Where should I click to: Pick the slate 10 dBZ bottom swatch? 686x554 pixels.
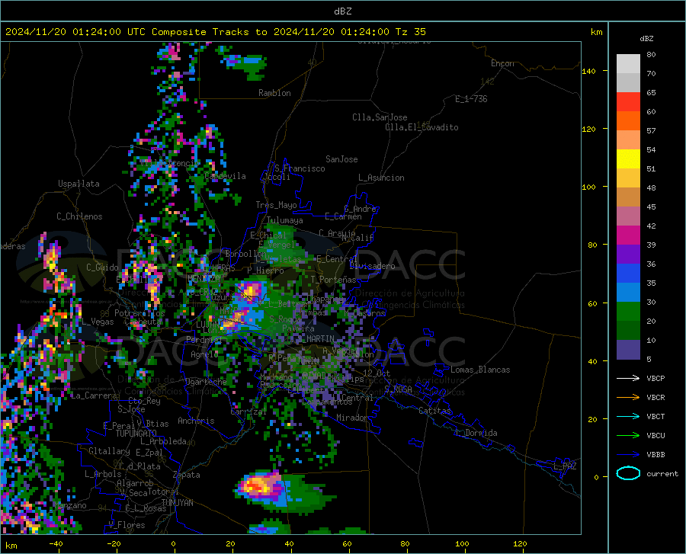[x=628, y=350]
